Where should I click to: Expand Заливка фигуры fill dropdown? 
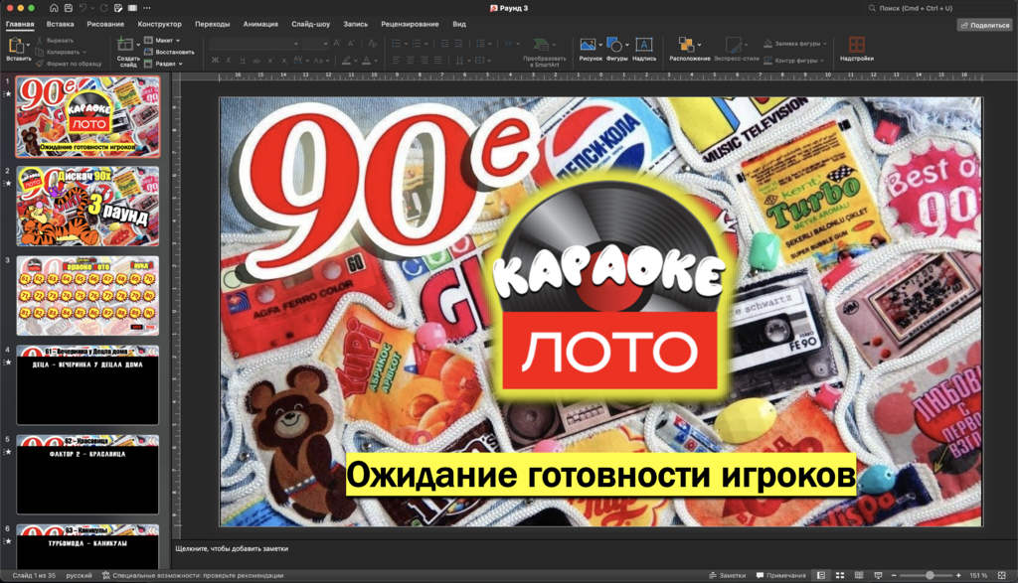tap(825, 44)
